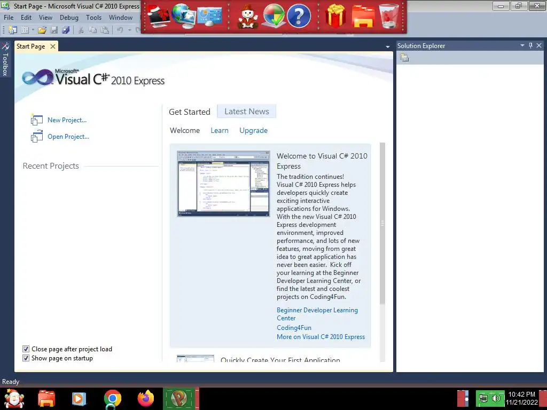Image resolution: width=547 pixels, height=410 pixels.
Task: Click the Copy toolbar icon
Action: click(x=93, y=30)
